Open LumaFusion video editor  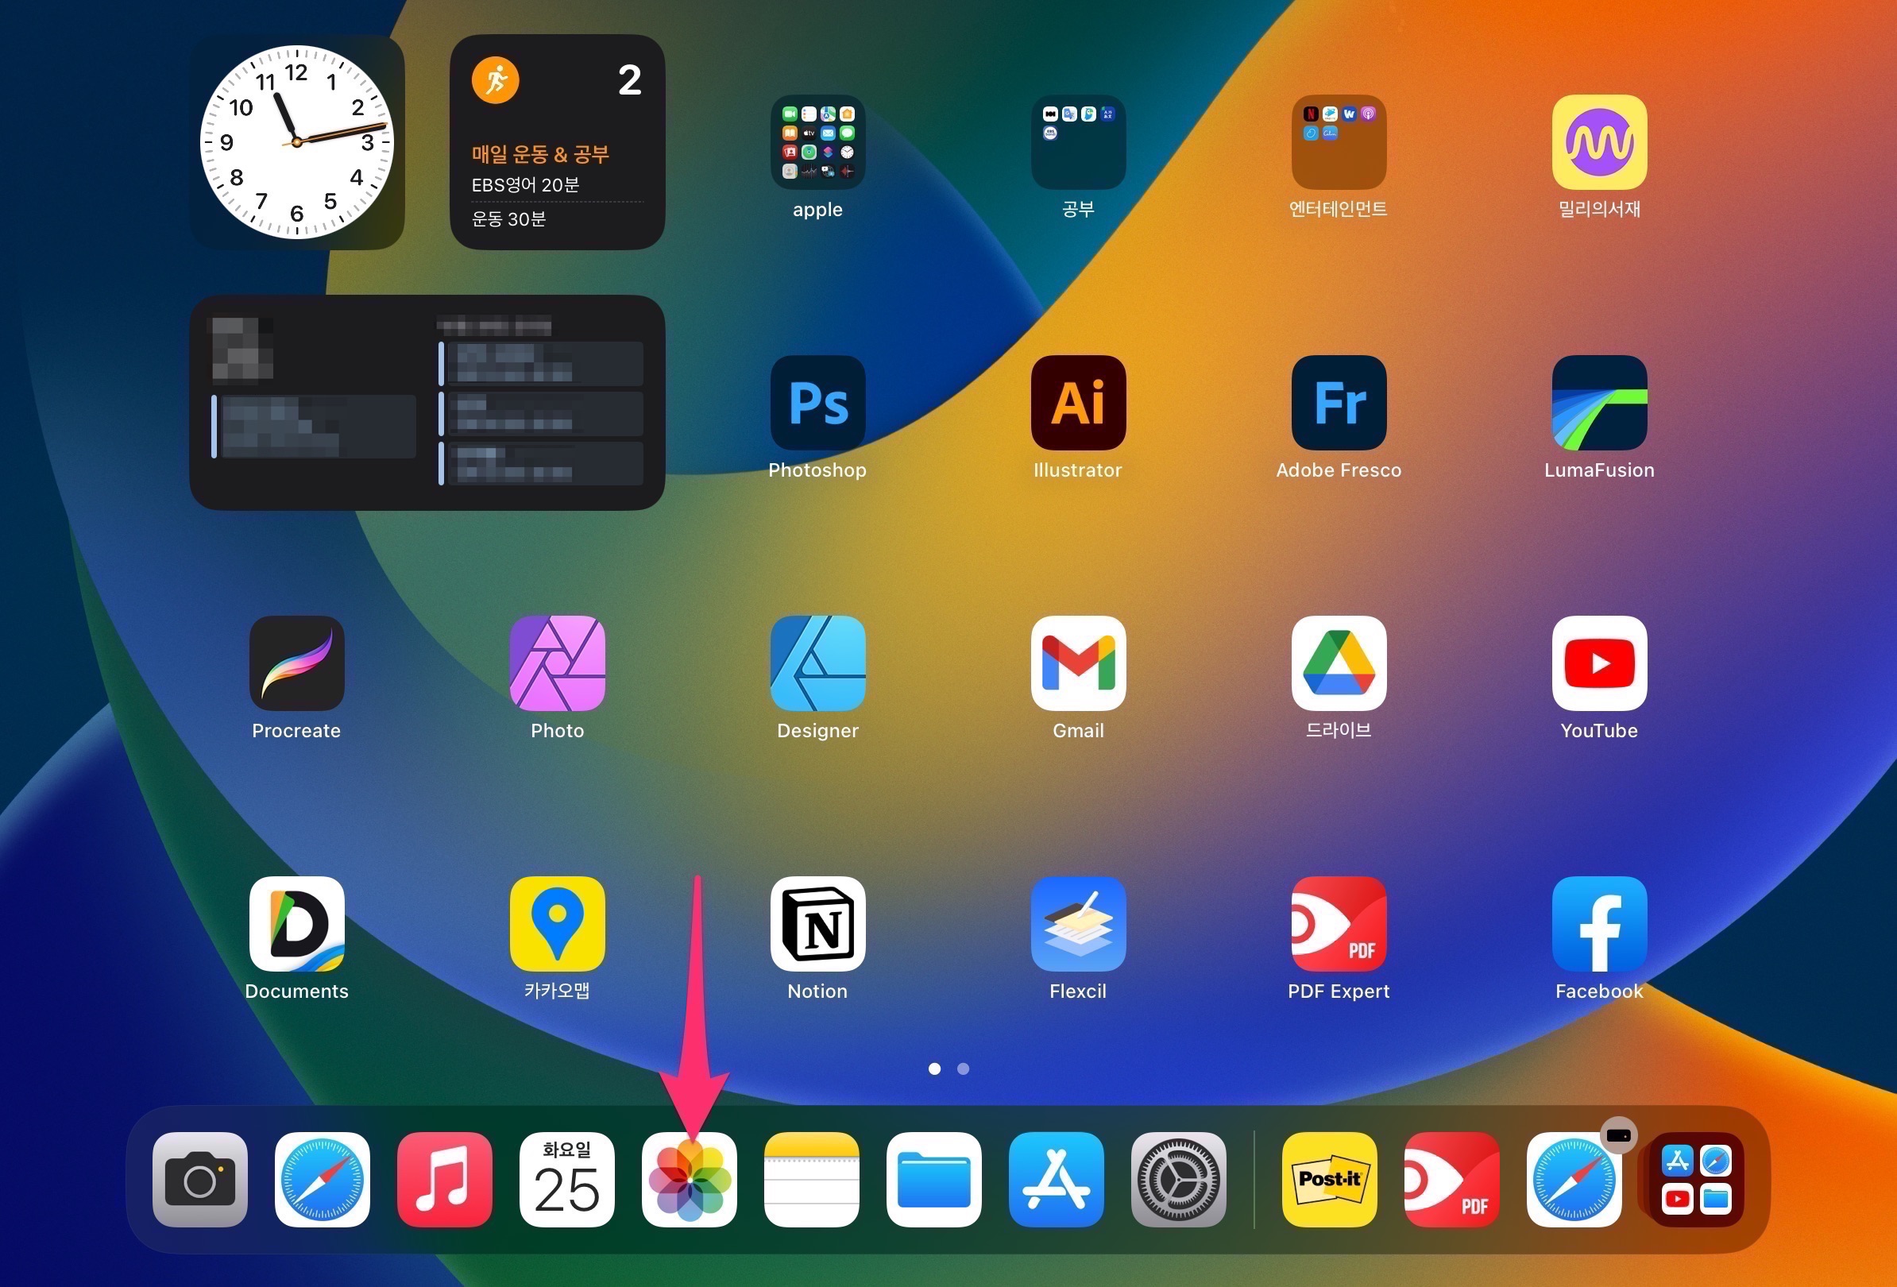tap(1598, 402)
